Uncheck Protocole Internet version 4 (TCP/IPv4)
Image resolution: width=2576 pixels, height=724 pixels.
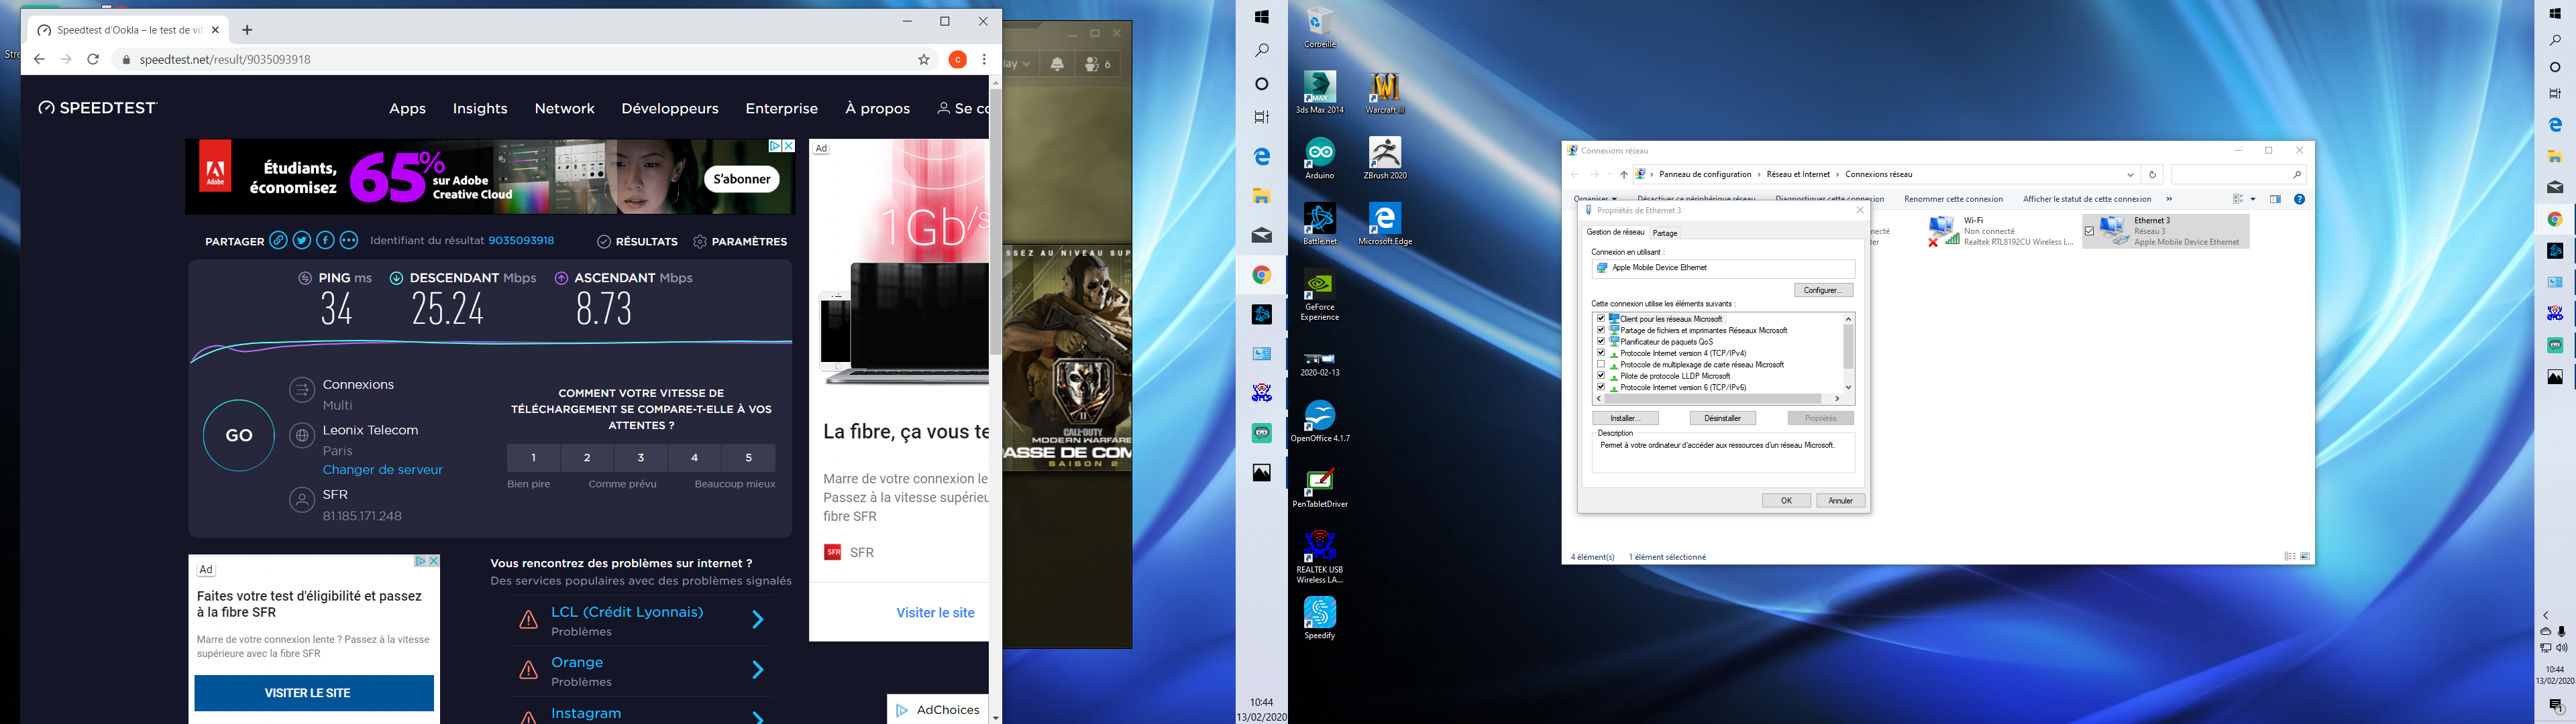pos(1601,353)
